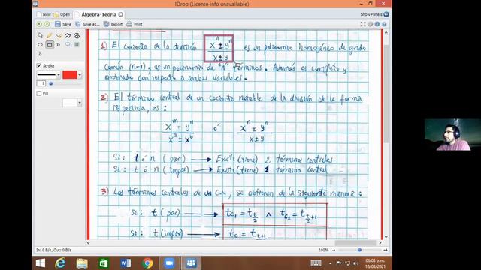Open the Open tab
The width and height of the screenshot is (481, 270).
[62, 14]
